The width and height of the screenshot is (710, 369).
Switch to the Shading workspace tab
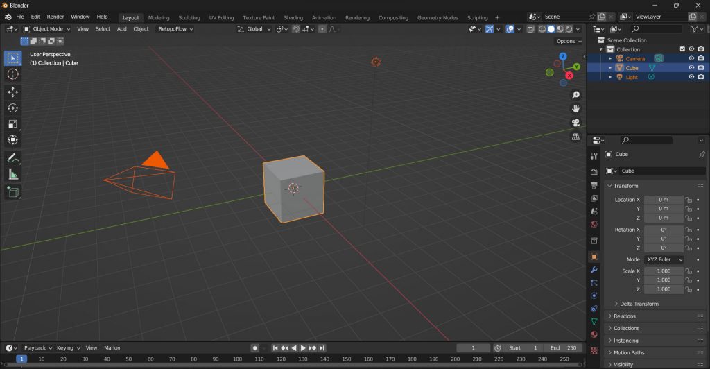coord(293,17)
